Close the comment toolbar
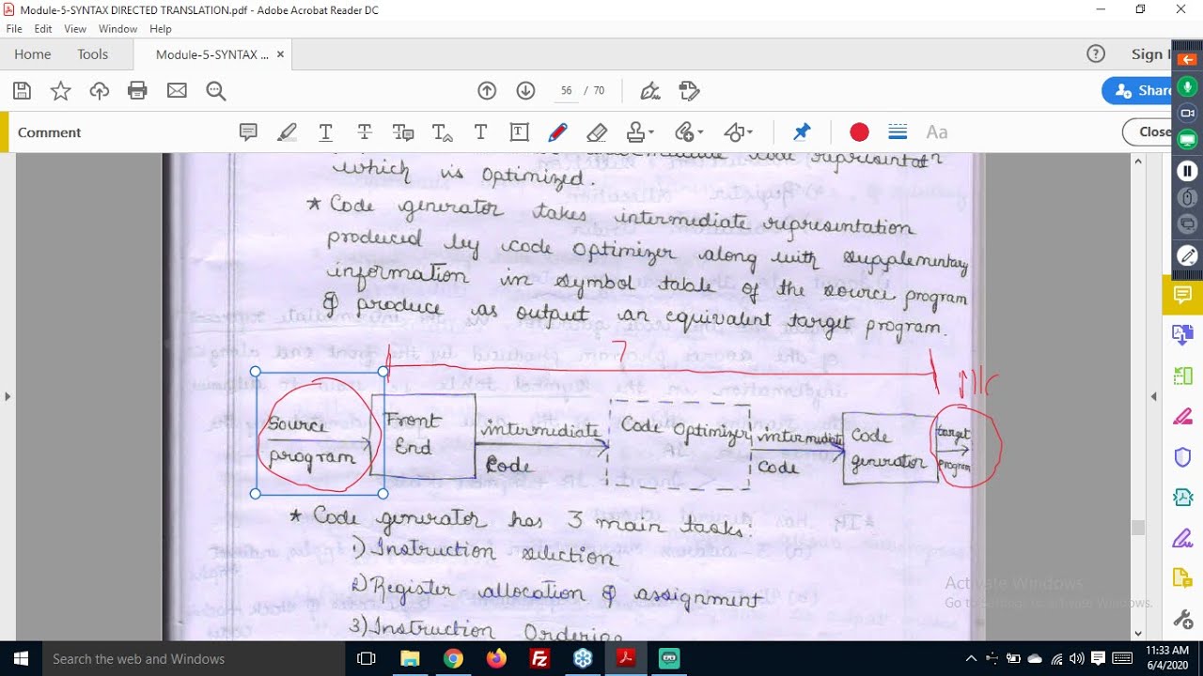The image size is (1203, 676). [x=1148, y=132]
